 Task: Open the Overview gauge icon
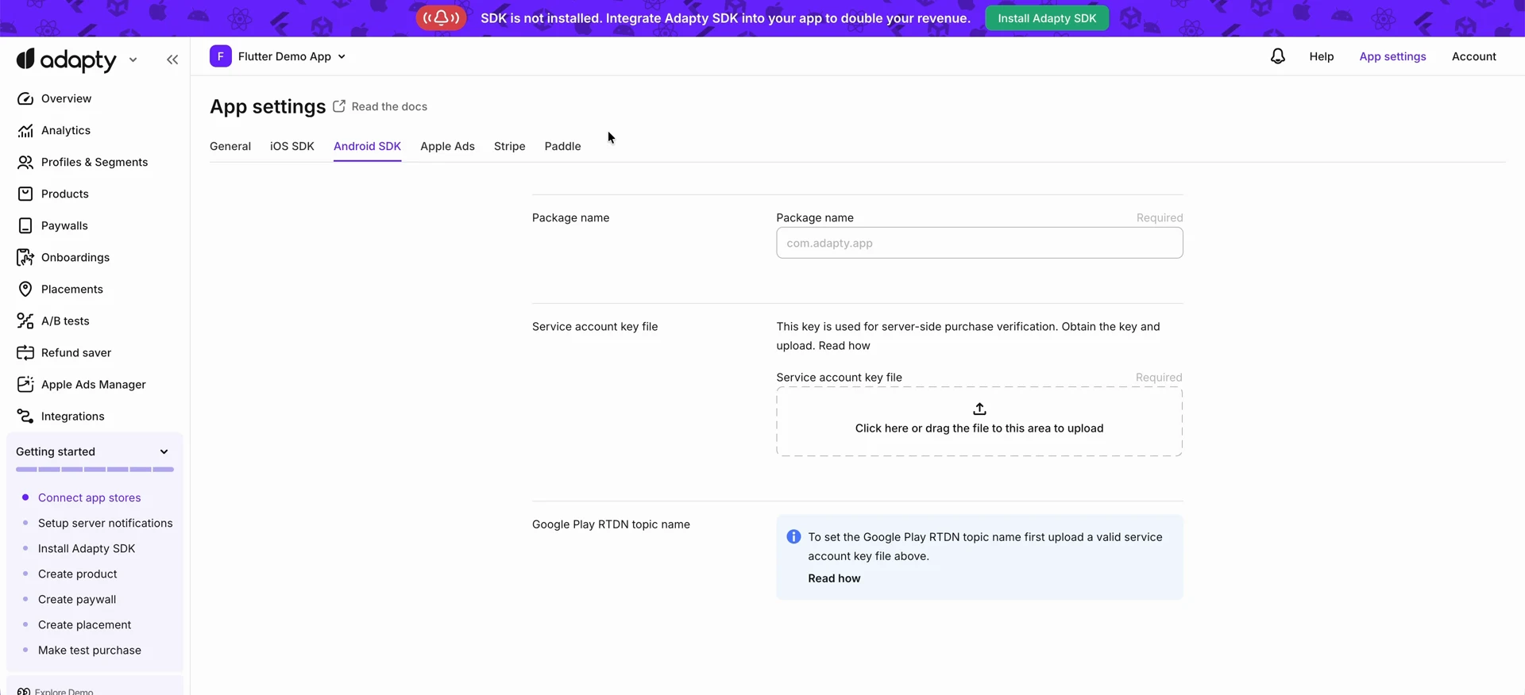25,98
